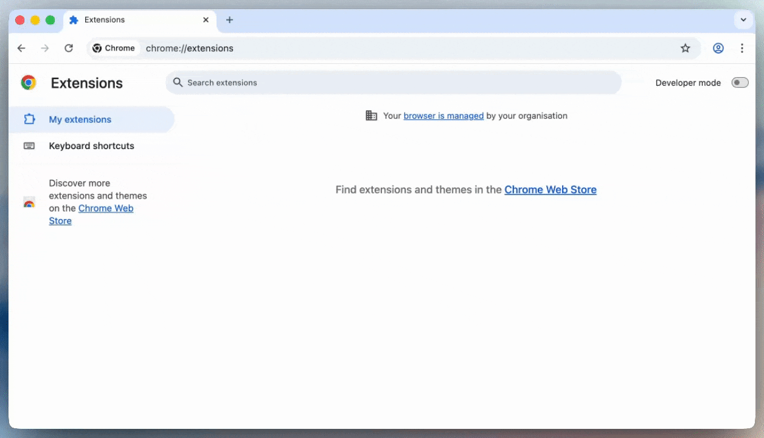This screenshot has width=764, height=438.
Task: Open the profile avatar menu
Action: click(718, 48)
